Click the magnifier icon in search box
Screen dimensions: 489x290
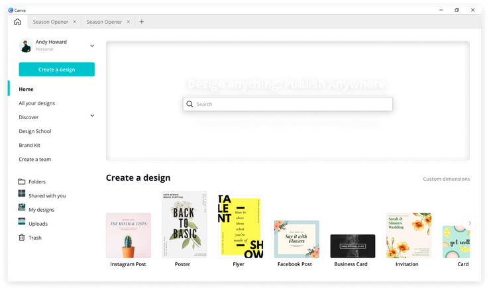(x=190, y=104)
